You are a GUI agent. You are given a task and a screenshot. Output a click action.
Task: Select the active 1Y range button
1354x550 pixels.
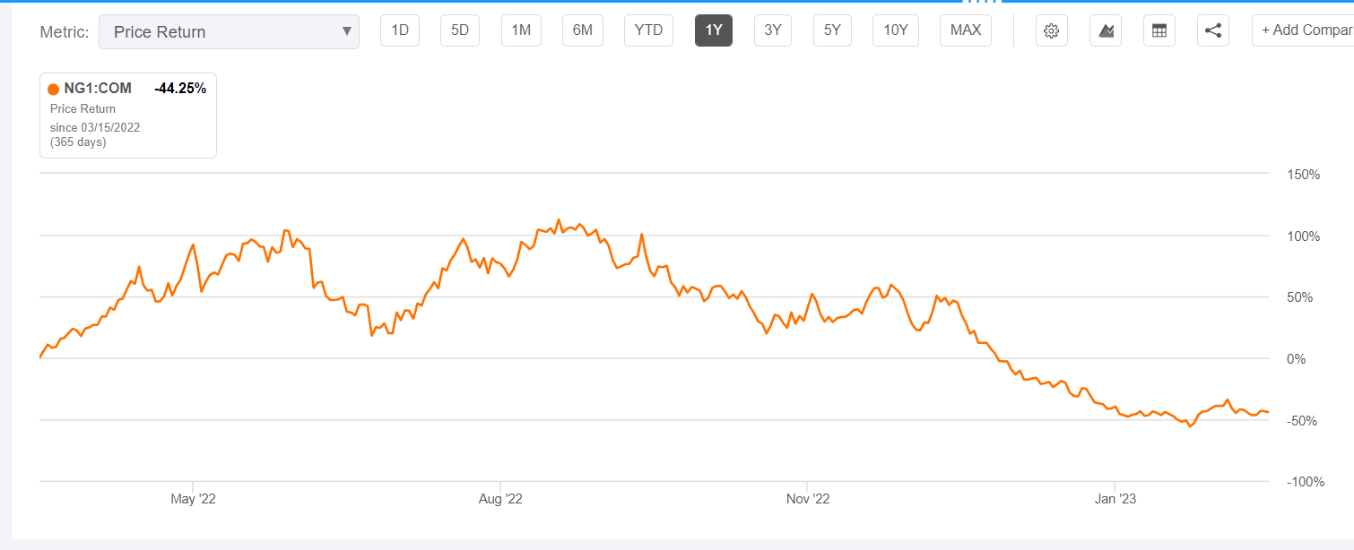coord(714,30)
